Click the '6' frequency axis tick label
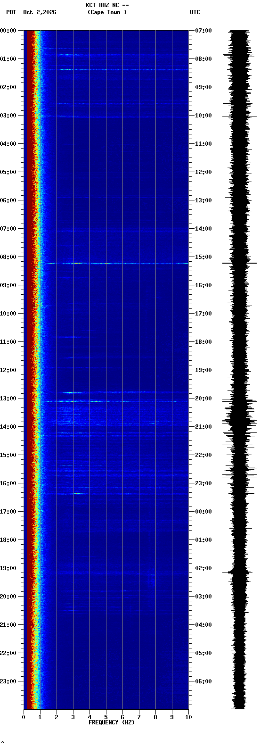Image resolution: width=260 pixels, height=747 pixels. 122,717
